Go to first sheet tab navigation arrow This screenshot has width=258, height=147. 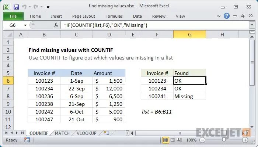click(x=6, y=133)
